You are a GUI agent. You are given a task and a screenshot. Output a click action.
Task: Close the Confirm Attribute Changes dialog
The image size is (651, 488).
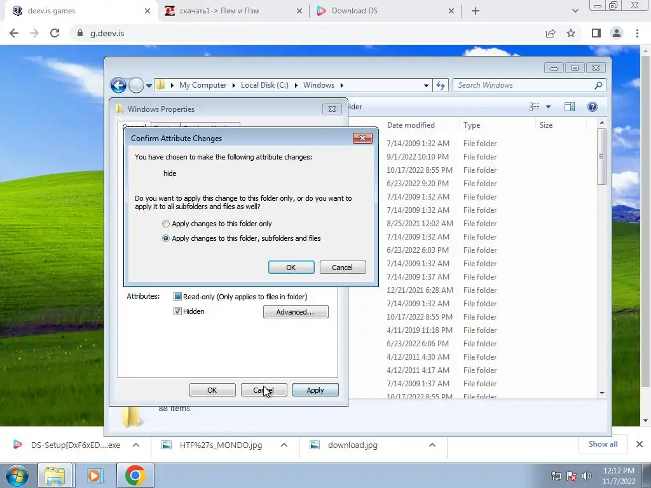(362, 138)
